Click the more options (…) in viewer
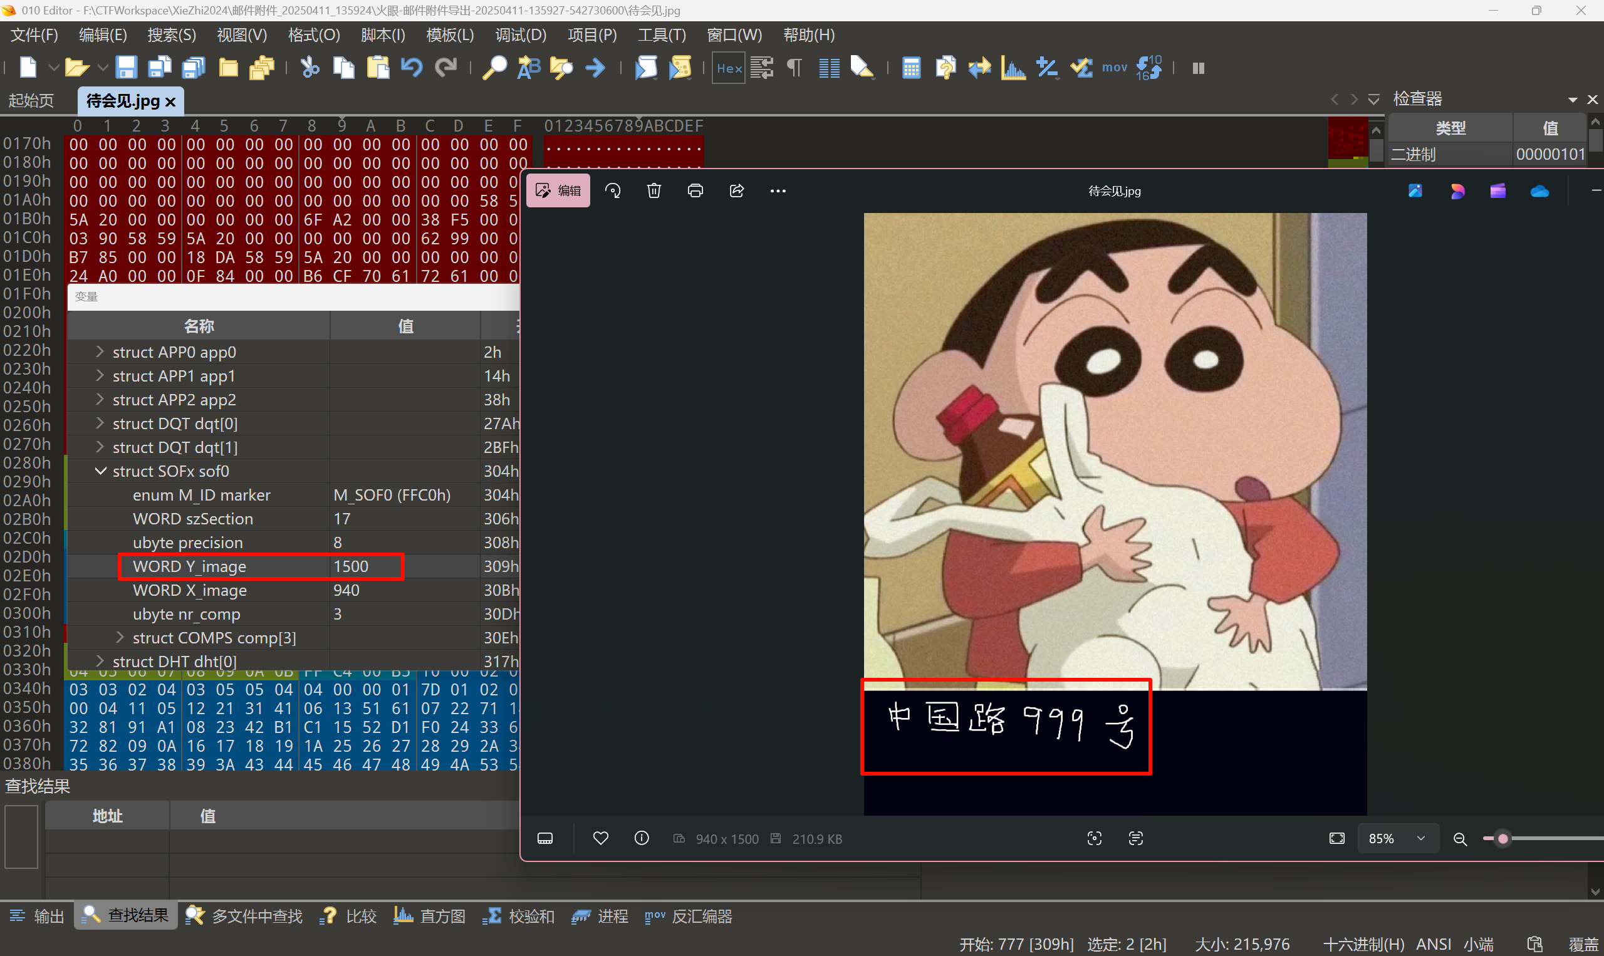Image resolution: width=1604 pixels, height=956 pixels. coord(778,190)
